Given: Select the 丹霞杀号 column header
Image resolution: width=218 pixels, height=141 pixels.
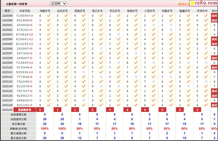Looking at the screenshot, I should pos(167,11).
